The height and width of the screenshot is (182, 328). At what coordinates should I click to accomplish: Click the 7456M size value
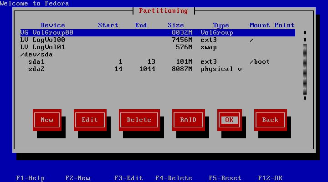pos(182,40)
